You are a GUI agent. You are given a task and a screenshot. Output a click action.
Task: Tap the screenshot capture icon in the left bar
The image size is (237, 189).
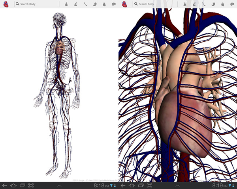[x=31, y=185]
